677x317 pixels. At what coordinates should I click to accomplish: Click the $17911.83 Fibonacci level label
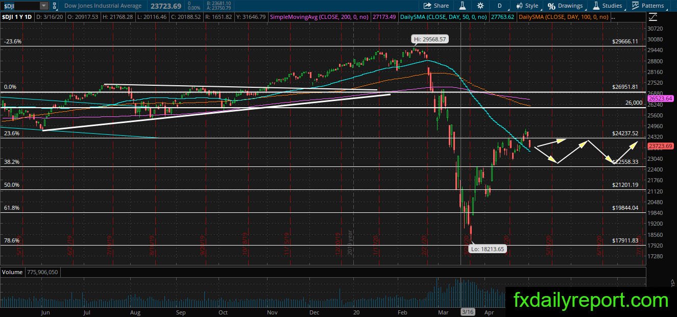(x=625, y=240)
